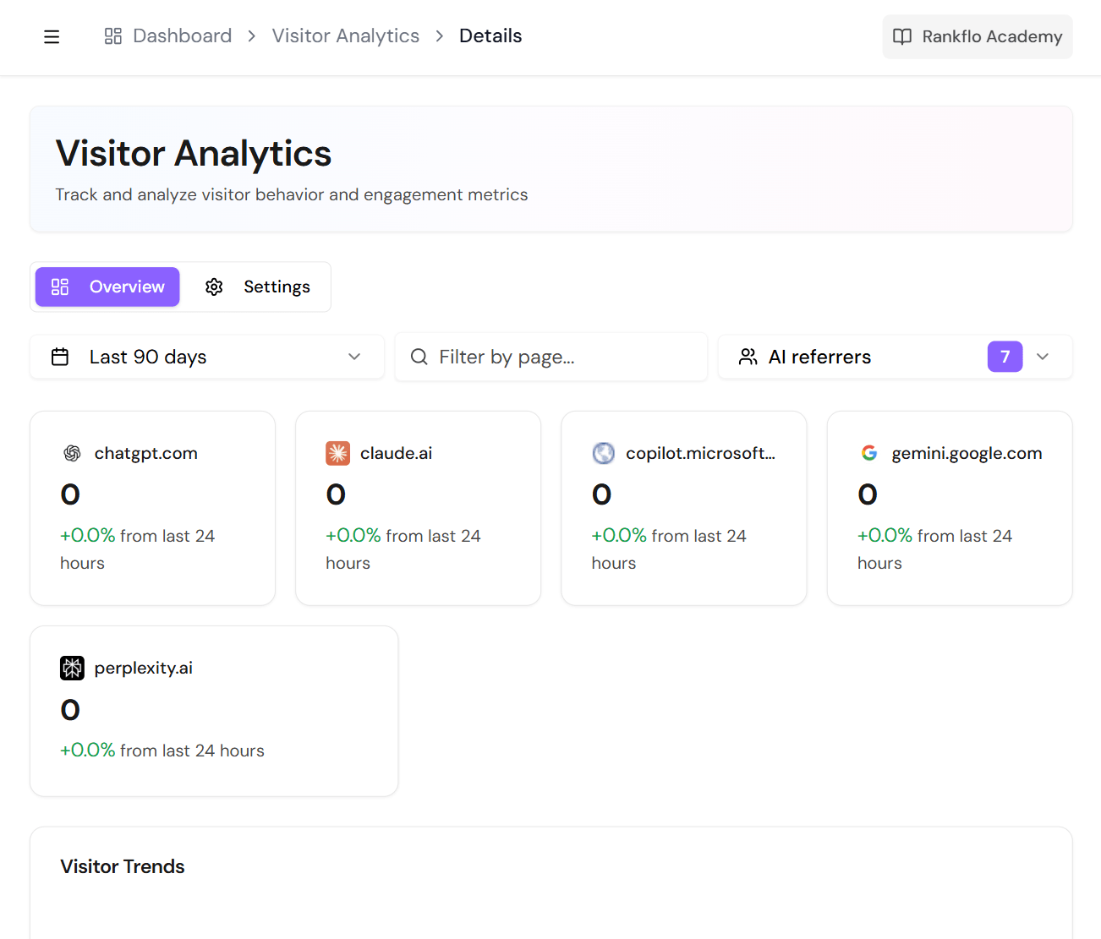Click the people icon beside AI referrers
This screenshot has height=939, width=1101.
(x=748, y=357)
